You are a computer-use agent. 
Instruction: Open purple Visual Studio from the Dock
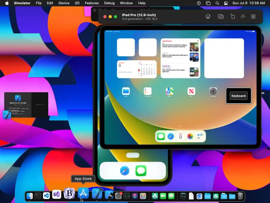tap(57, 194)
